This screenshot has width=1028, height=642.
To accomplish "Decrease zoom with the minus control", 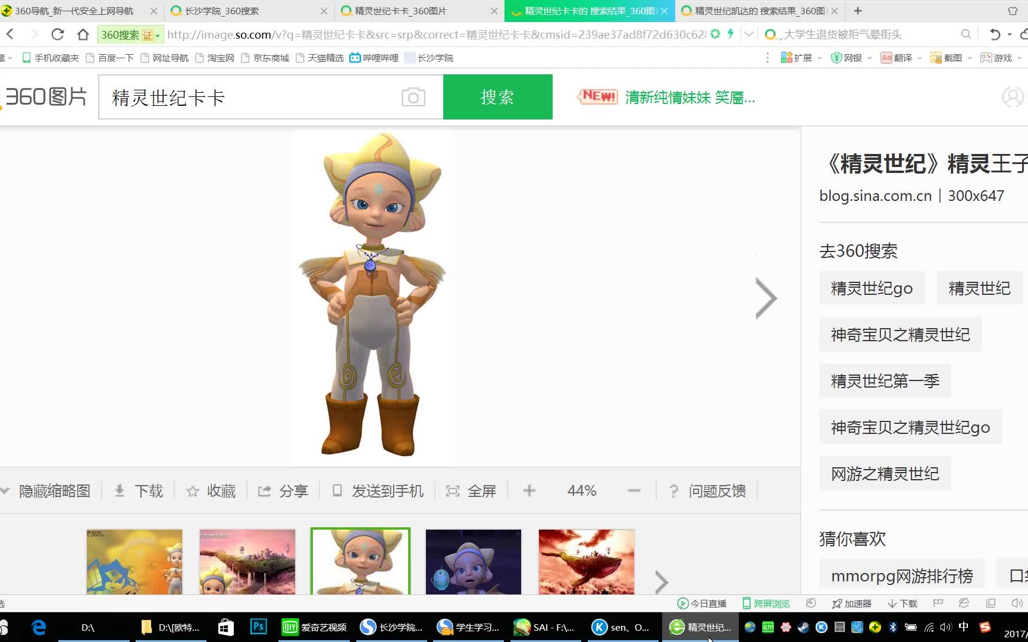I will [633, 490].
